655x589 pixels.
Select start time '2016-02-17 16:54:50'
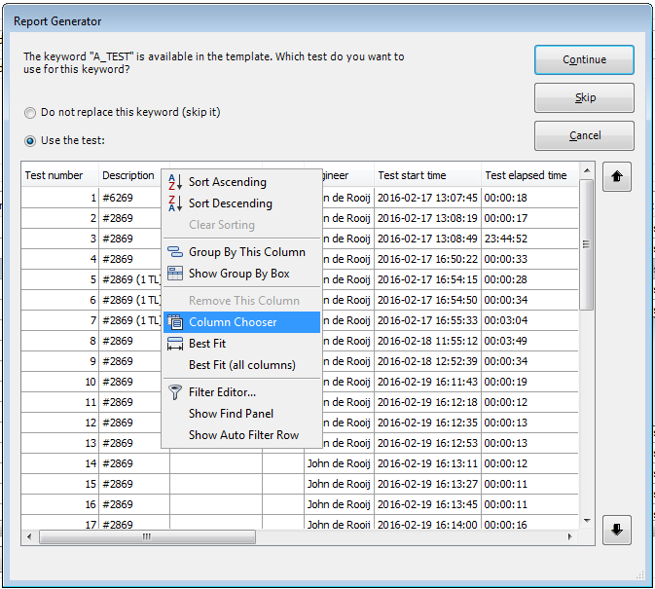[427, 300]
